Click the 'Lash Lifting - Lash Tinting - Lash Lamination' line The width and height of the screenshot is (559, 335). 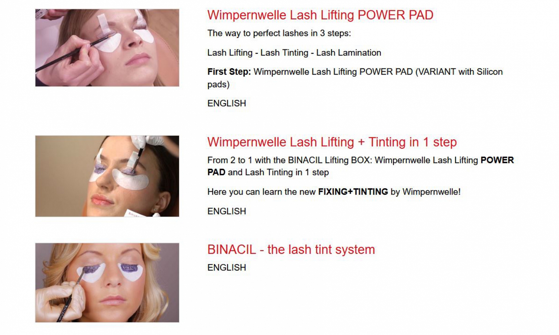click(294, 53)
